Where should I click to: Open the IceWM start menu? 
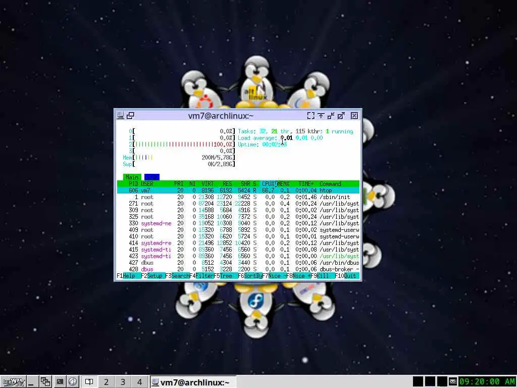tap(13, 382)
